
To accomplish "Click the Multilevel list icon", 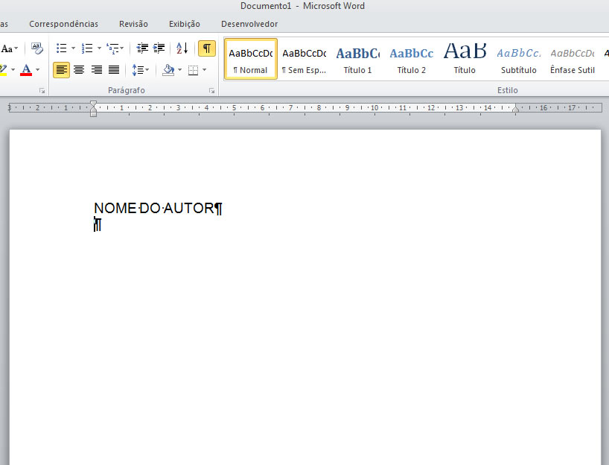I will [x=112, y=48].
